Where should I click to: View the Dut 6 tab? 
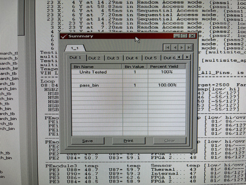tap(169, 58)
